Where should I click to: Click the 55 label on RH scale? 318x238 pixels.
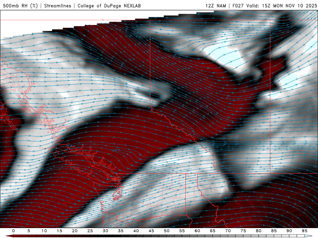pyautogui.click(x=182, y=231)
